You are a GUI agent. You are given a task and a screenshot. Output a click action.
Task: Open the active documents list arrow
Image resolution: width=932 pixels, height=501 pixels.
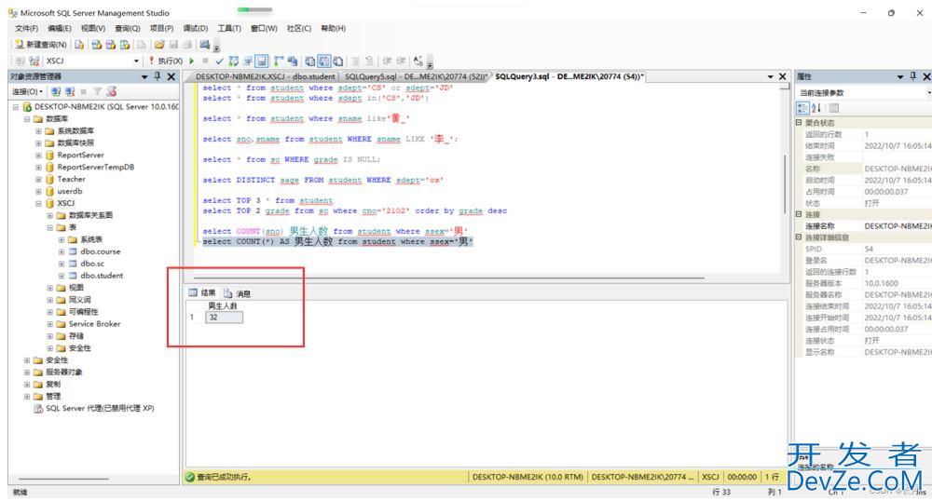click(771, 76)
